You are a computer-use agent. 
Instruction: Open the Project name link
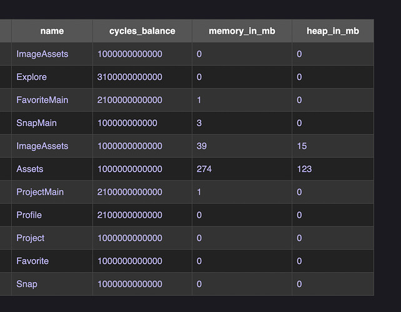30,238
